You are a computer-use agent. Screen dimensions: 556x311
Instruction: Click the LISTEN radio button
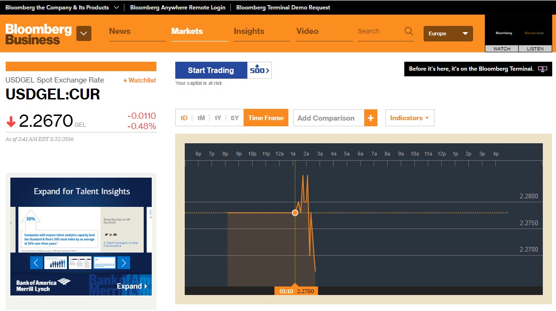[x=535, y=49]
